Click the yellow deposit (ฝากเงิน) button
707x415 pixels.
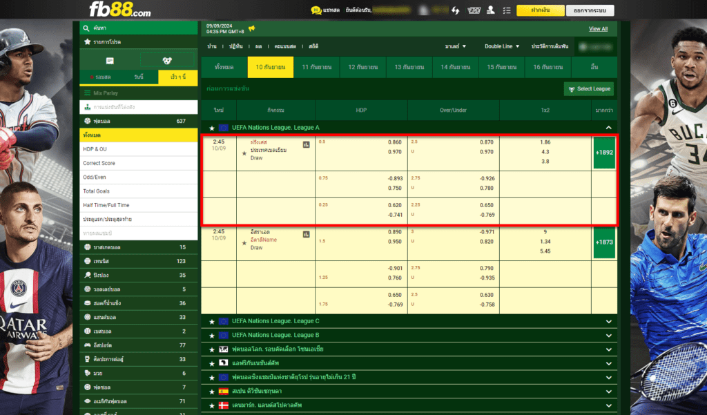[x=540, y=10]
